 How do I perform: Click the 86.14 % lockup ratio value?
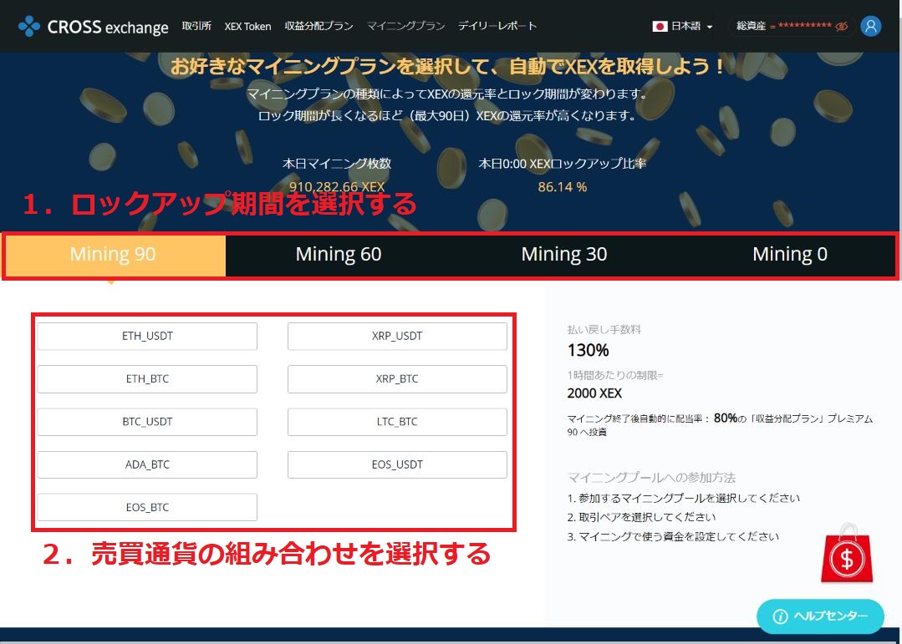pyautogui.click(x=562, y=187)
